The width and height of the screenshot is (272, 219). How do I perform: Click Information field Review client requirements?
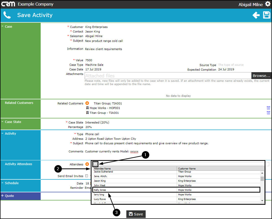(x=103, y=49)
